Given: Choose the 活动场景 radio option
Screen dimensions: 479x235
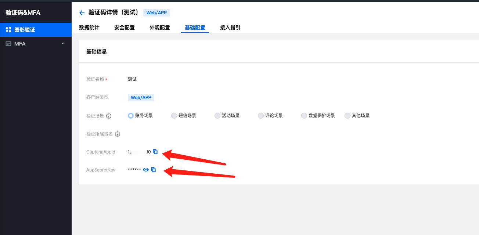Looking at the screenshot, I should click(x=217, y=116).
